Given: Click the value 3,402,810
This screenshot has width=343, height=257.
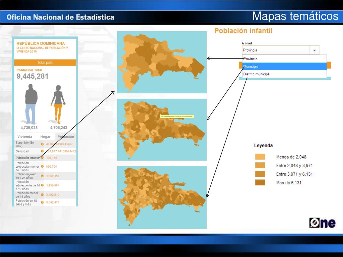Looking at the screenshot, I should pyautogui.click(x=53, y=195).
